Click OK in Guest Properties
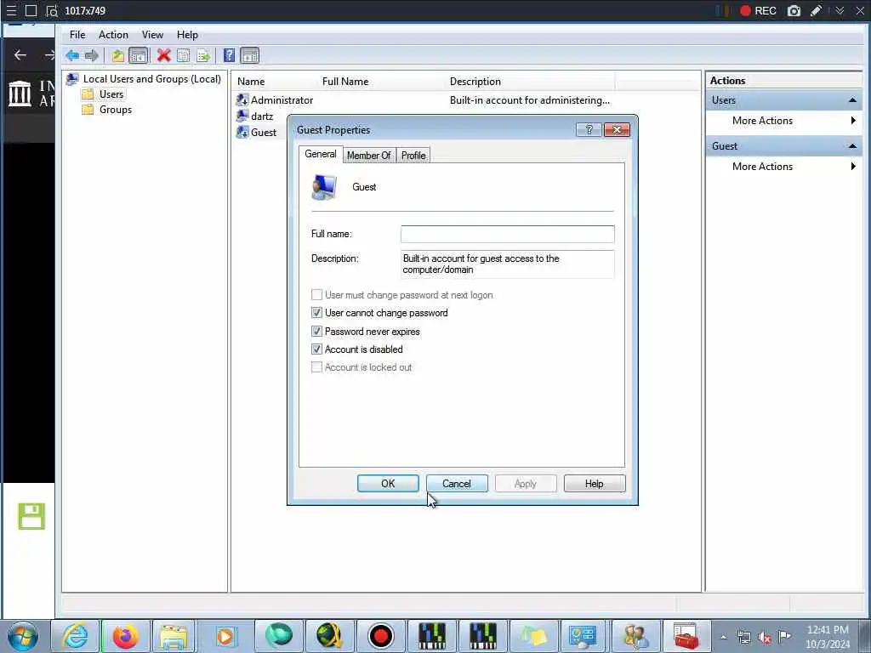Screen dimensions: 871x653 point(388,484)
